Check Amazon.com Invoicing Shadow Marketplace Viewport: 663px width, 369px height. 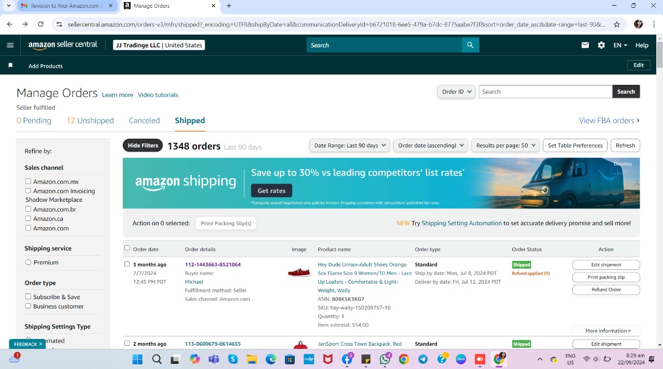point(28,190)
